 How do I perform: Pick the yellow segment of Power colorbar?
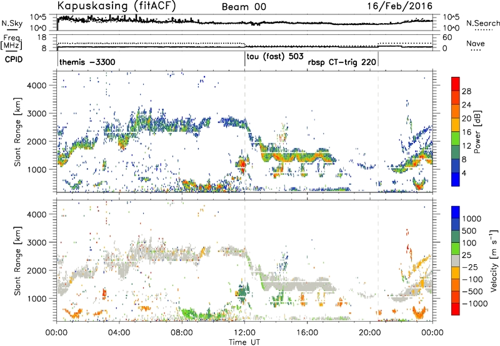(456, 125)
